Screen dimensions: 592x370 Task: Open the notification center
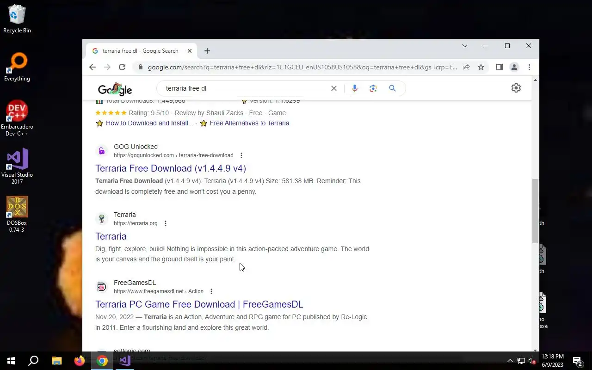[x=578, y=361]
